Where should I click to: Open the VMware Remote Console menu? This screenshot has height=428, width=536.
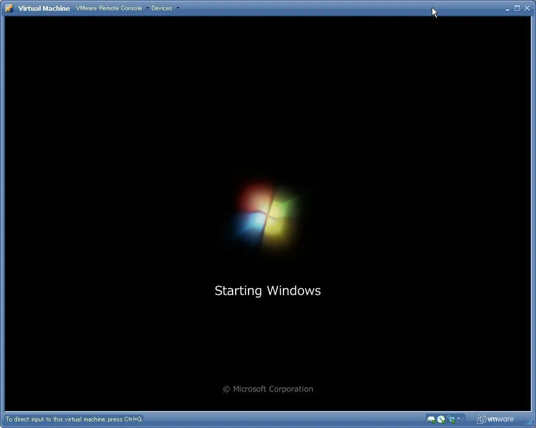(109, 8)
